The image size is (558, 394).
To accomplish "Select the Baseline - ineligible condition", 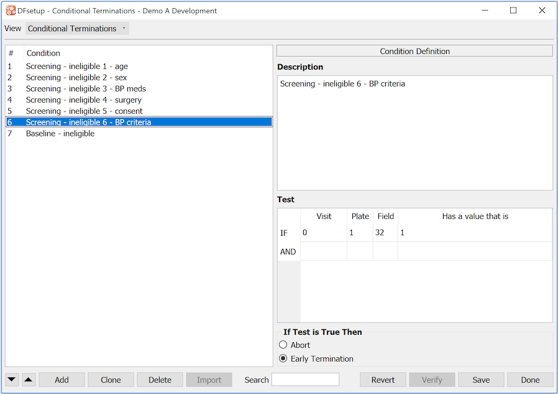I will [60, 134].
